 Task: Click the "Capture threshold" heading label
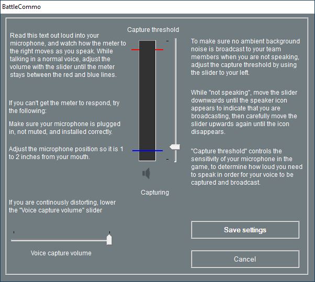click(x=153, y=30)
